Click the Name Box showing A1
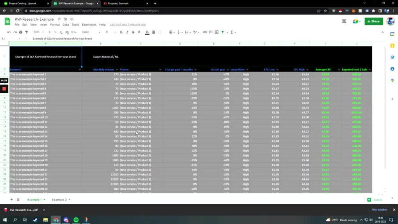The height and width of the screenshot is (224, 398). click(11, 39)
